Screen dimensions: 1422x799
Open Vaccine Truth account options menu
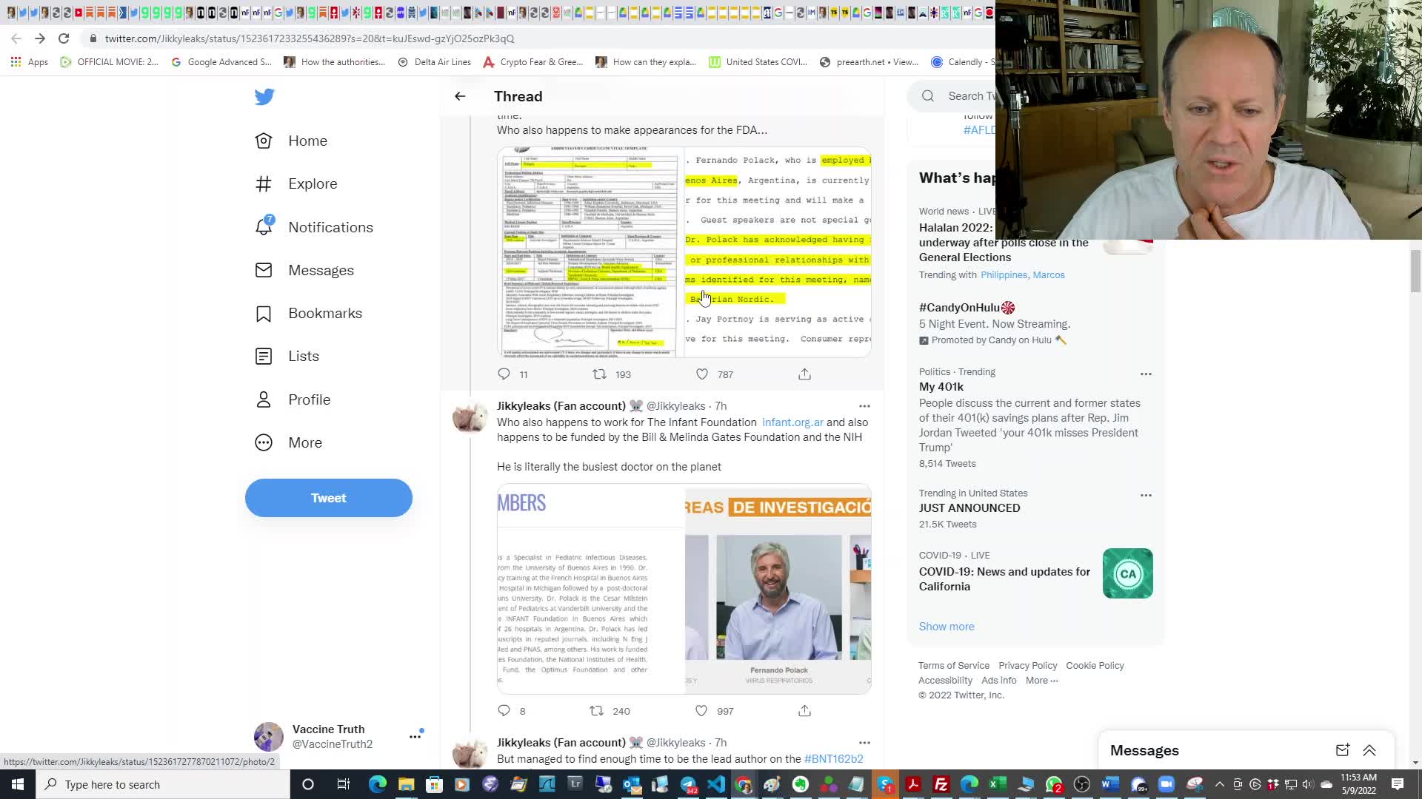[415, 737]
